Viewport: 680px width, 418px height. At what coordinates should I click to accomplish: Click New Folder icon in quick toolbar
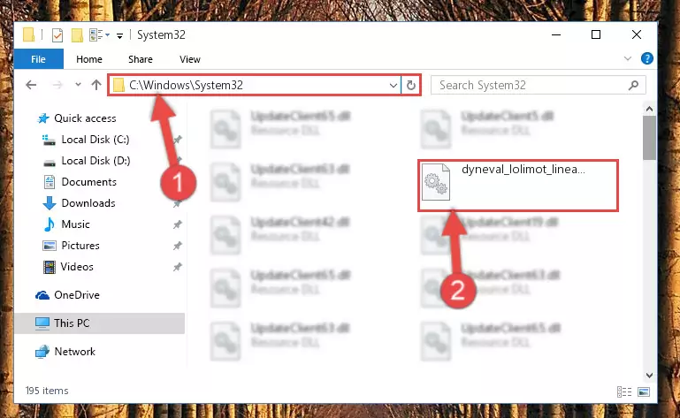pyautogui.click(x=77, y=35)
